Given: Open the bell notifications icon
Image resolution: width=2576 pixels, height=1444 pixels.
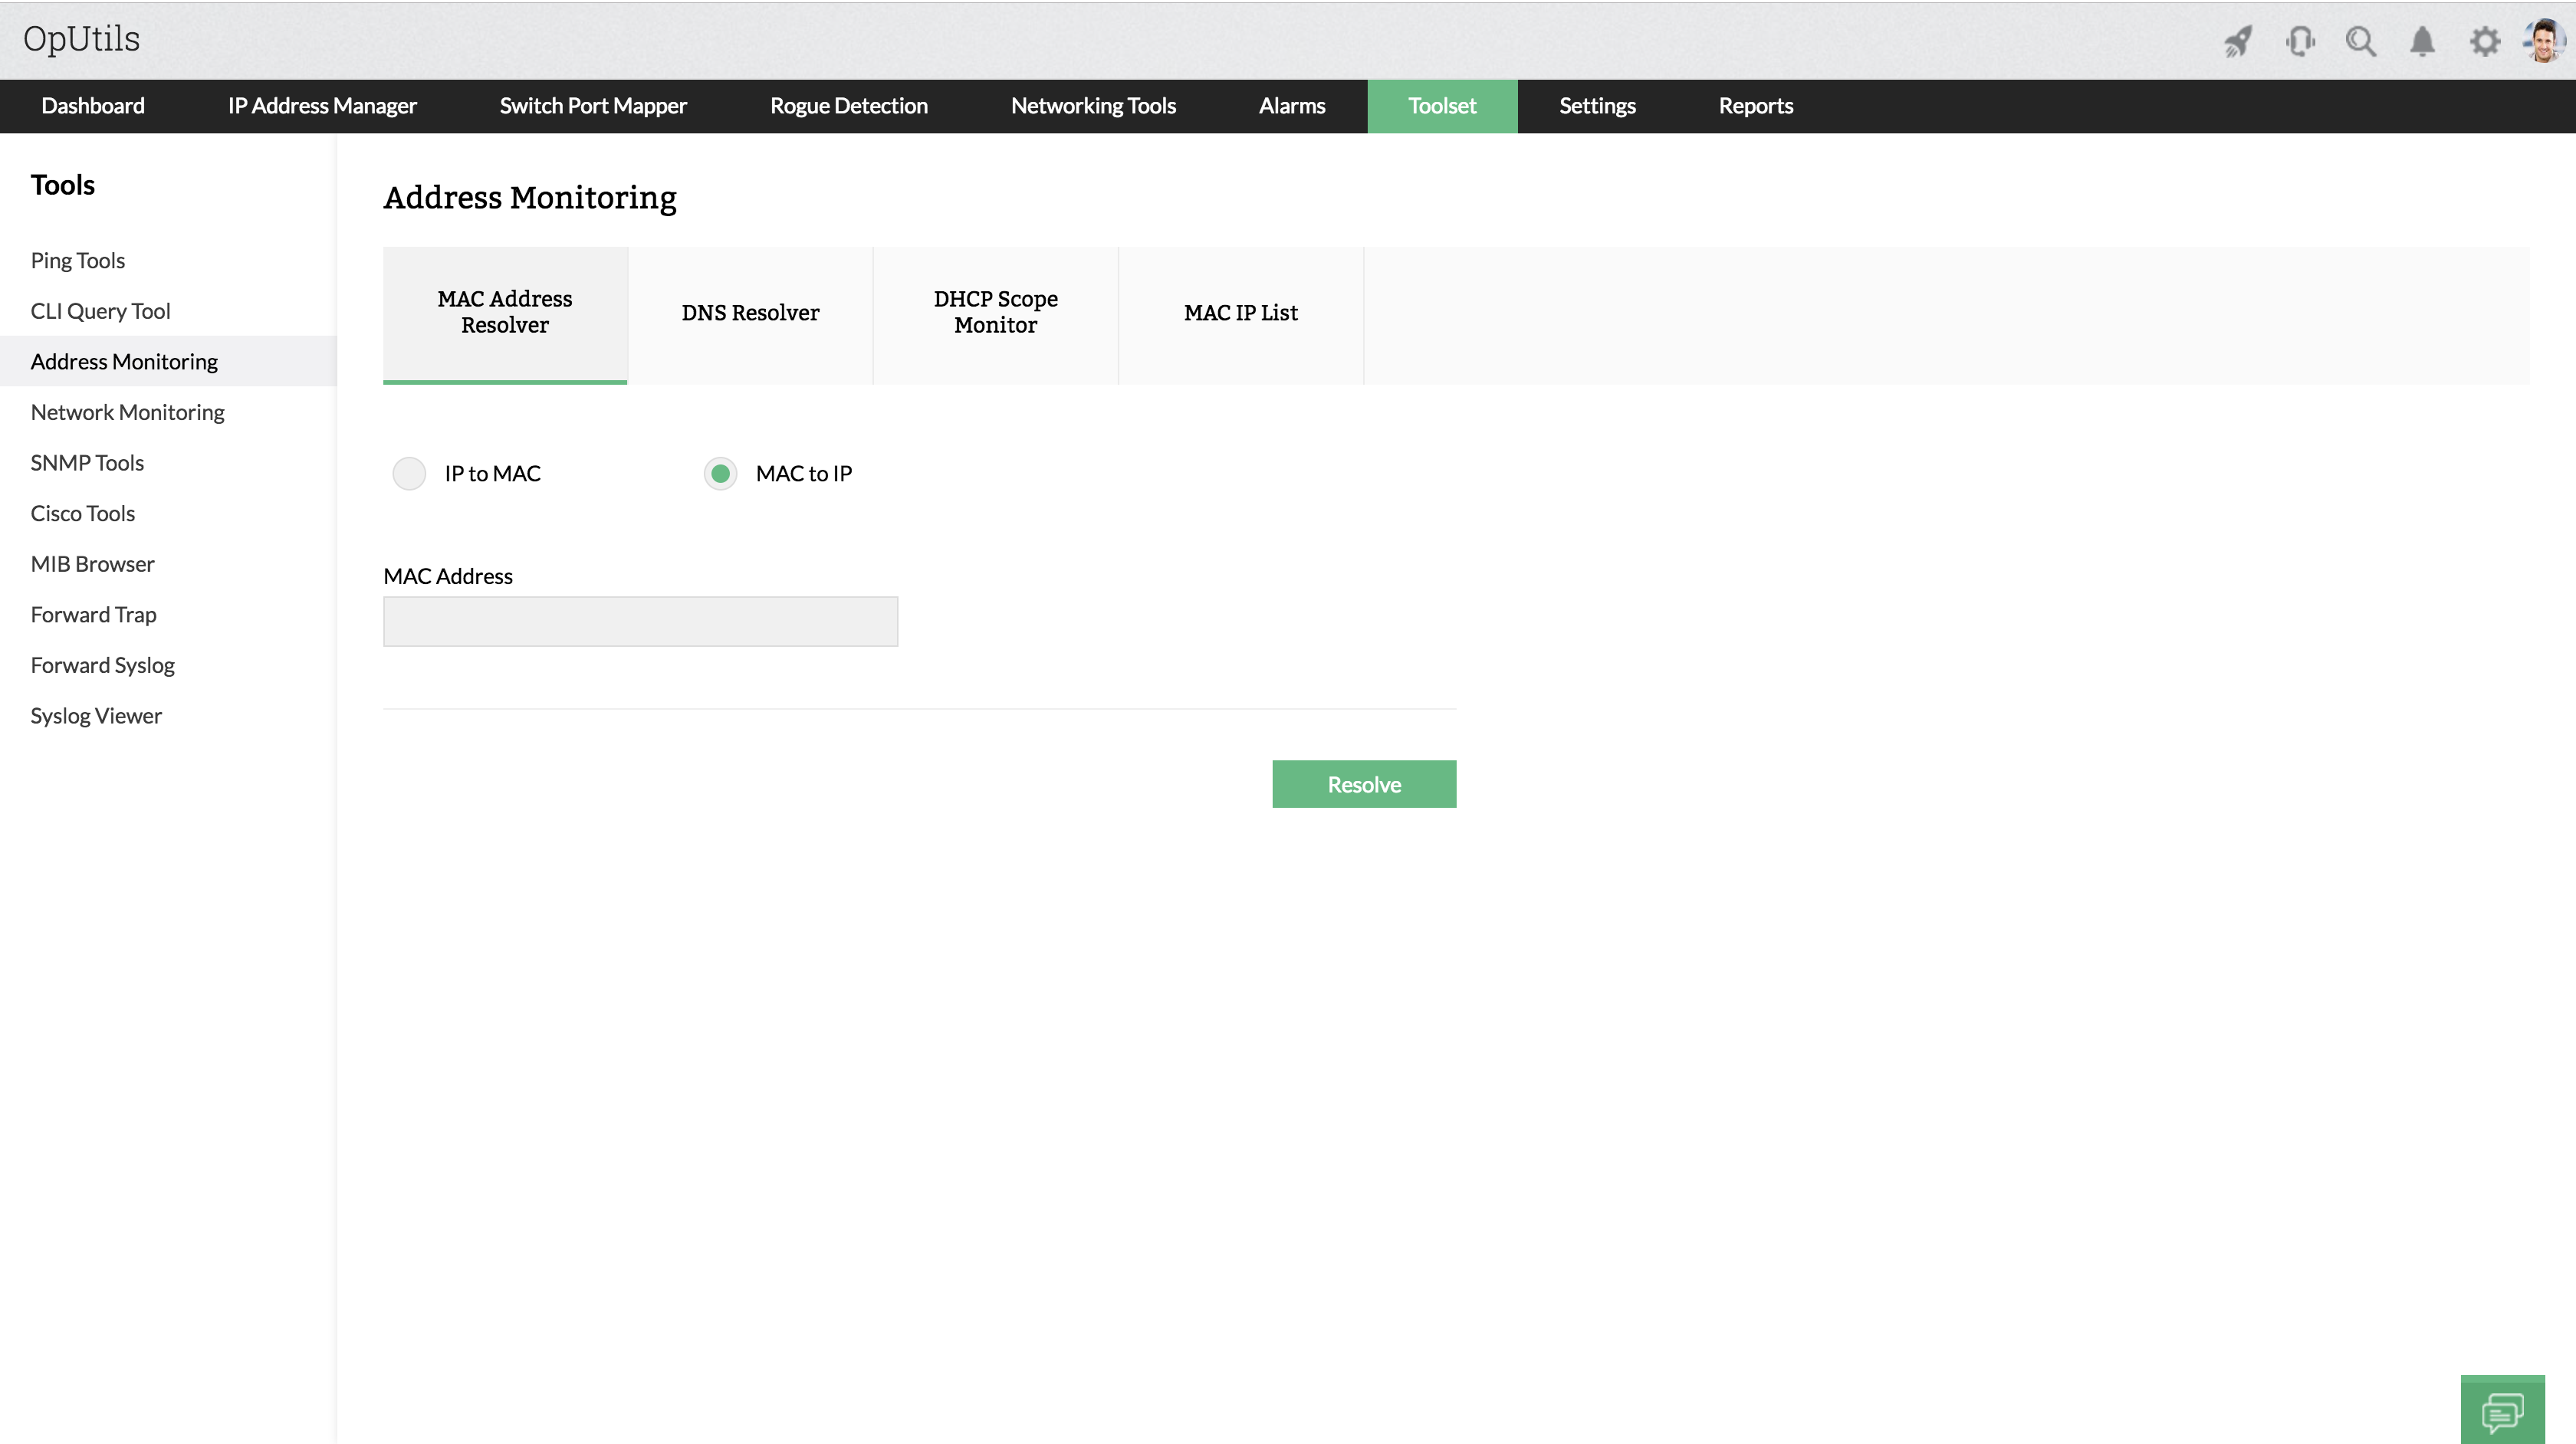Looking at the screenshot, I should pyautogui.click(x=2422, y=41).
